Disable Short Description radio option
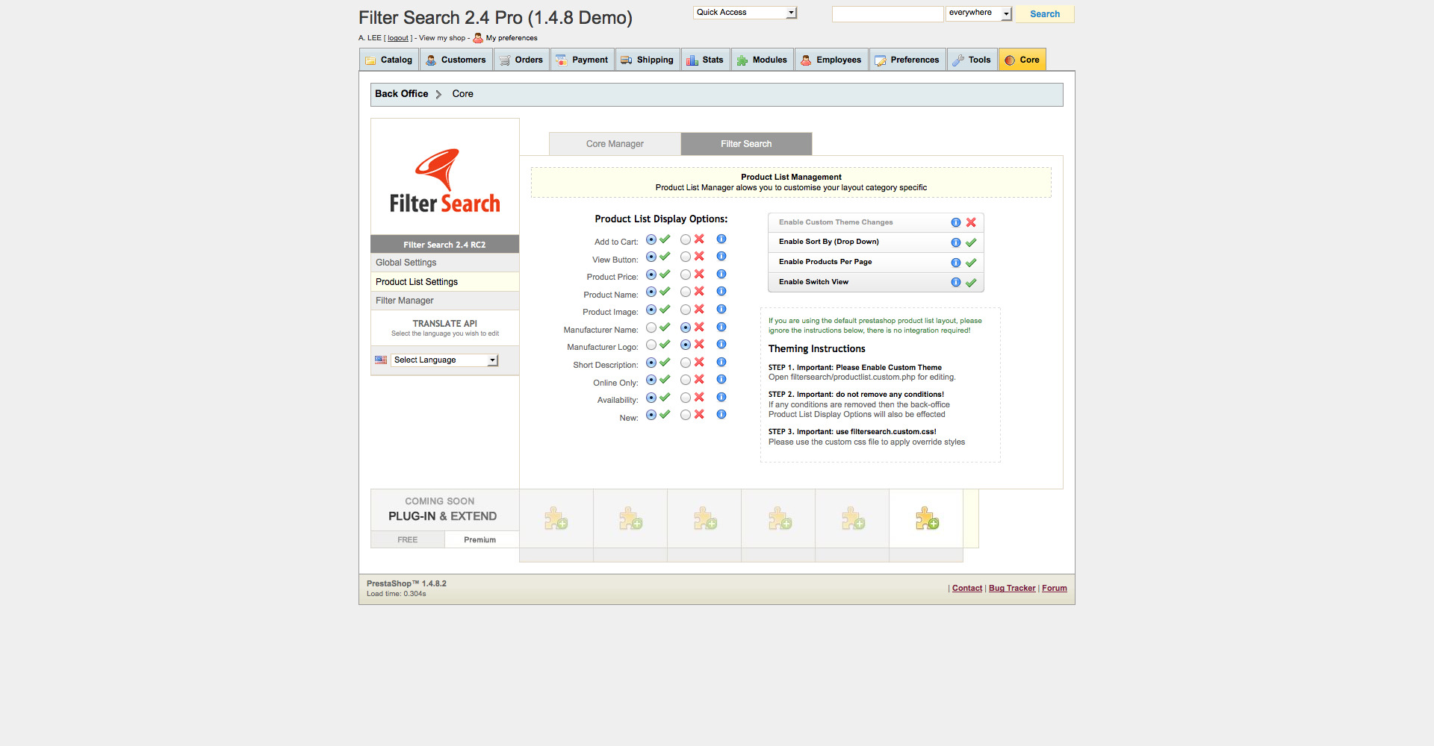Image resolution: width=1434 pixels, height=746 pixels. point(686,363)
